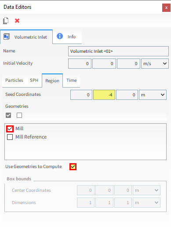Open the Dimensions unit dropdown
This screenshot has width=171, height=227.
click(146, 202)
